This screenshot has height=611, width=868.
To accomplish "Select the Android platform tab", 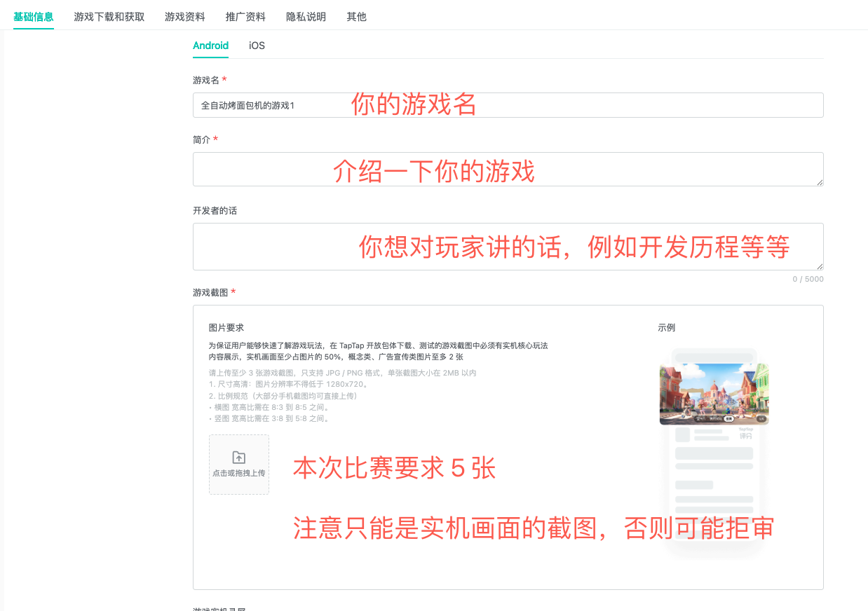I will (210, 46).
